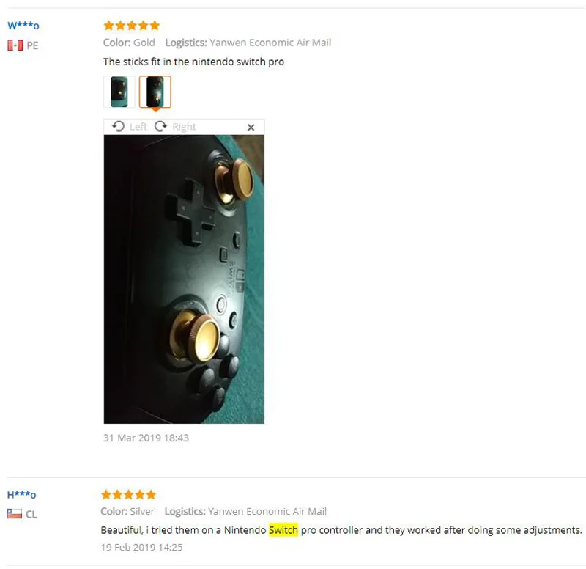The width and height of the screenshot is (586, 569).
Task: Close the enlarged review photo viewer
Action: (251, 127)
